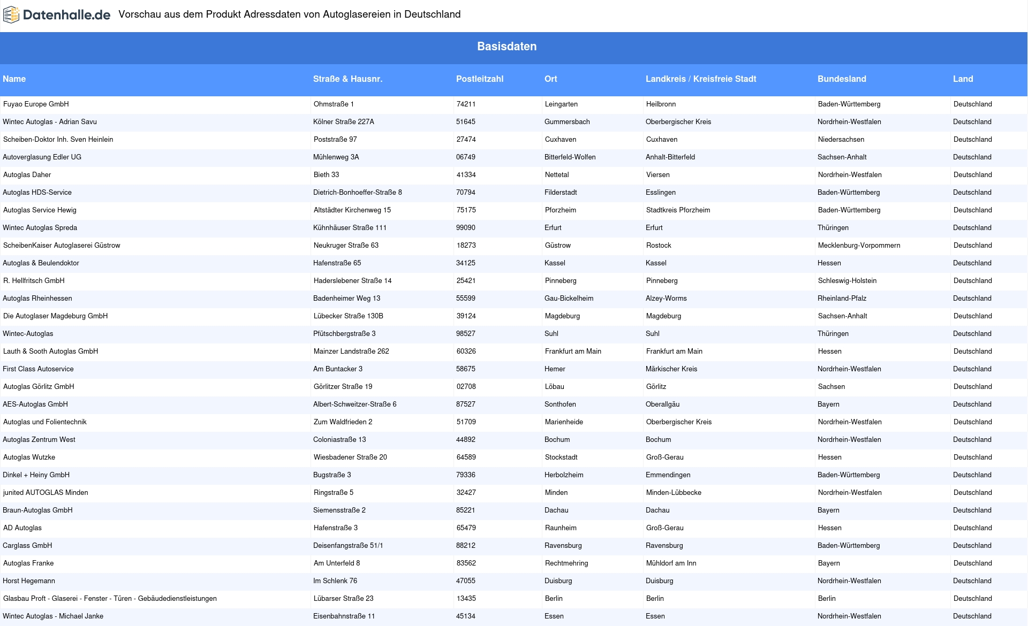Select Horst Hegemann entry
This screenshot has width=1028, height=626.
29,581
